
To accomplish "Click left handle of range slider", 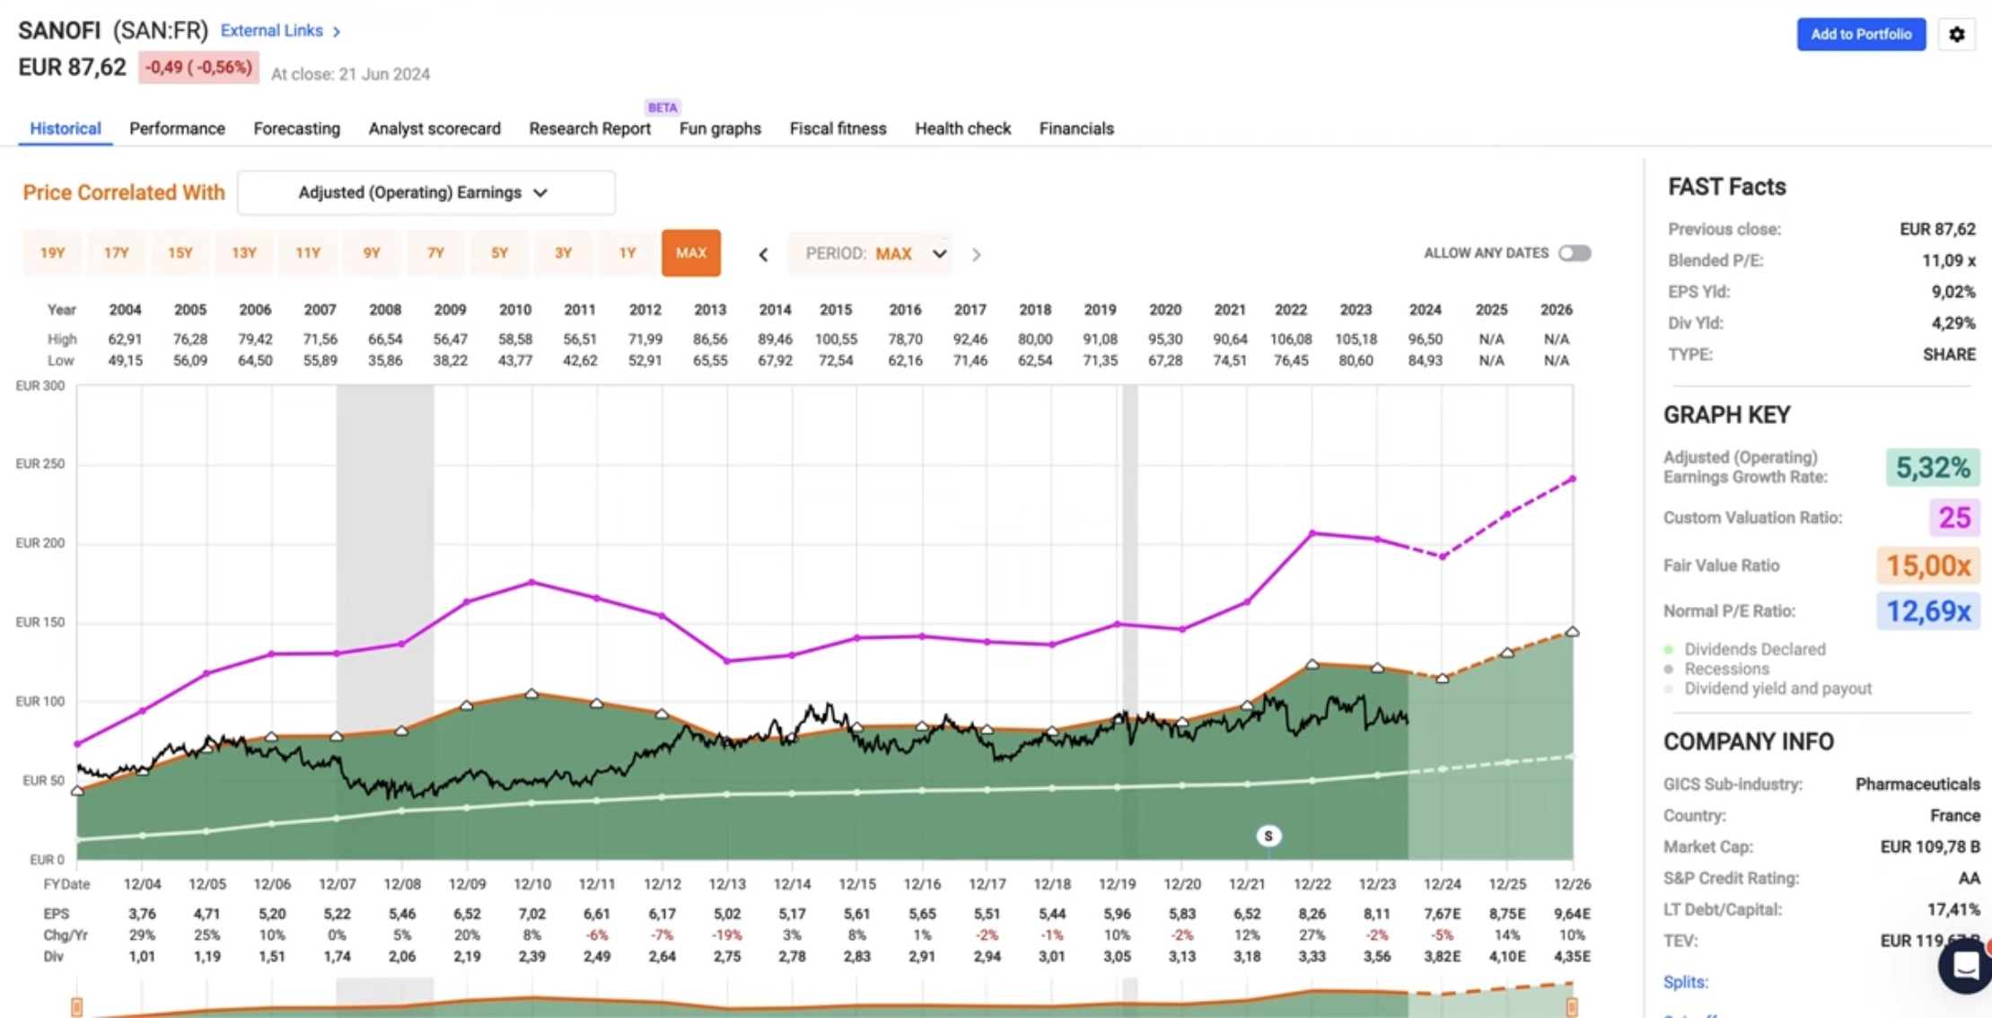I will coord(77,1007).
